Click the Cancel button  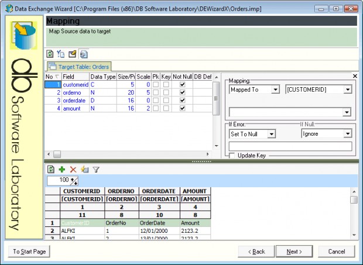(337, 252)
